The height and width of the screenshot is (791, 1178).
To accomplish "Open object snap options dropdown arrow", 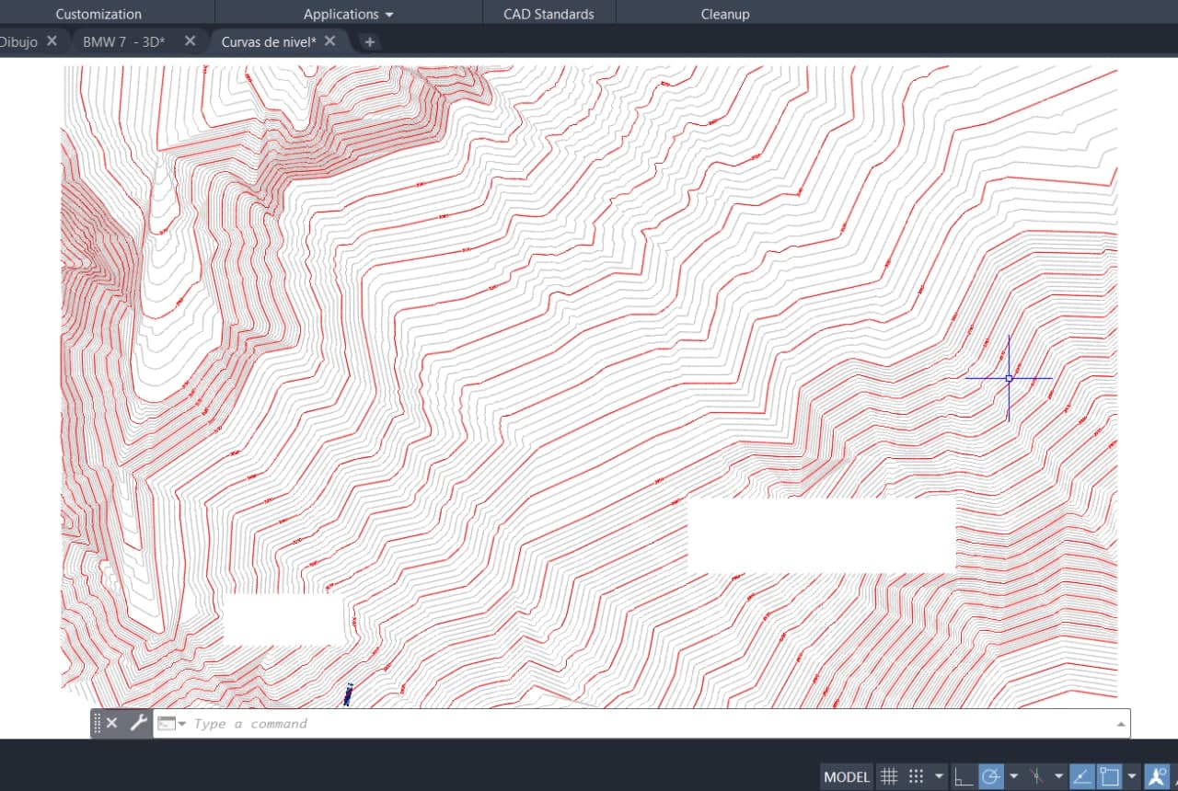I will [x=1132, y=777].
